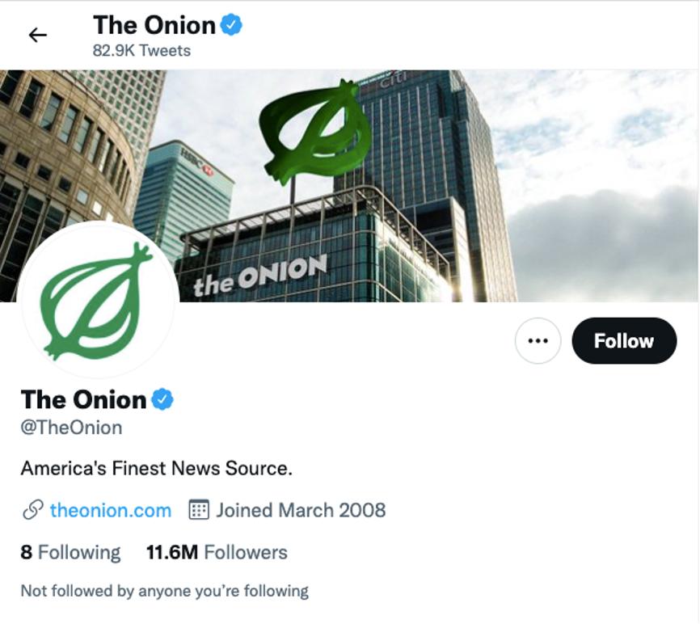The width and height of the screenshot is (700, 624).
Task: Click the @TheOnion handle text
Action: click(x=71, y=428)
